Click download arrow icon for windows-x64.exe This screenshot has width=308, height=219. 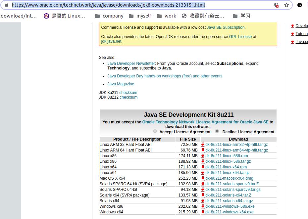203,212
